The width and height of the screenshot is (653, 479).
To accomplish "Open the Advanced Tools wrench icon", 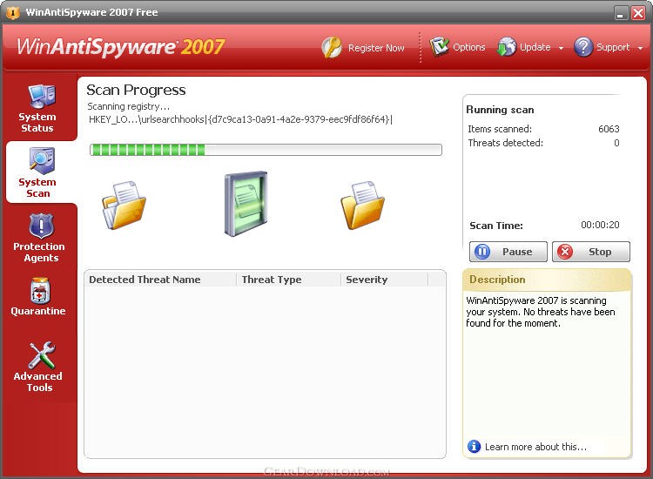I will pyautogui.click(x=42, y=355).
